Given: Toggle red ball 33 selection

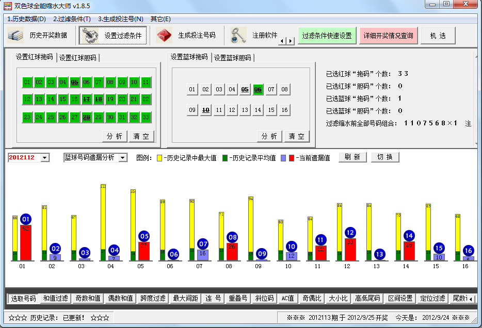Looking at the screenshot, I should 146,117.
